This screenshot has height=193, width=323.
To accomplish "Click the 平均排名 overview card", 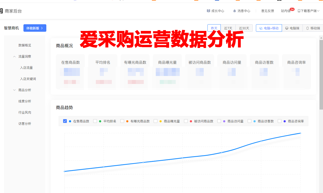I will pos(103,72).
